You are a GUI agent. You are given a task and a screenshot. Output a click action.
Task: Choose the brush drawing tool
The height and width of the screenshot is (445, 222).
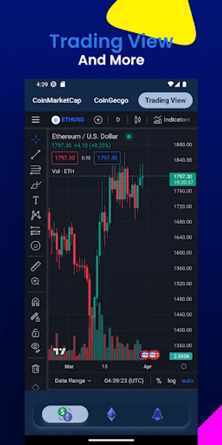[x=36, y=185]
